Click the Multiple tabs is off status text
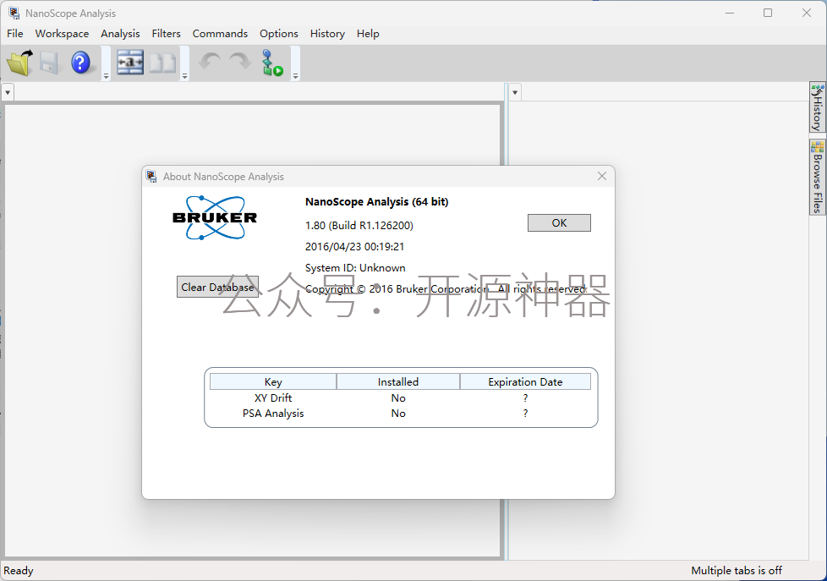Screen dimensions: 827x581 [737, 571]
